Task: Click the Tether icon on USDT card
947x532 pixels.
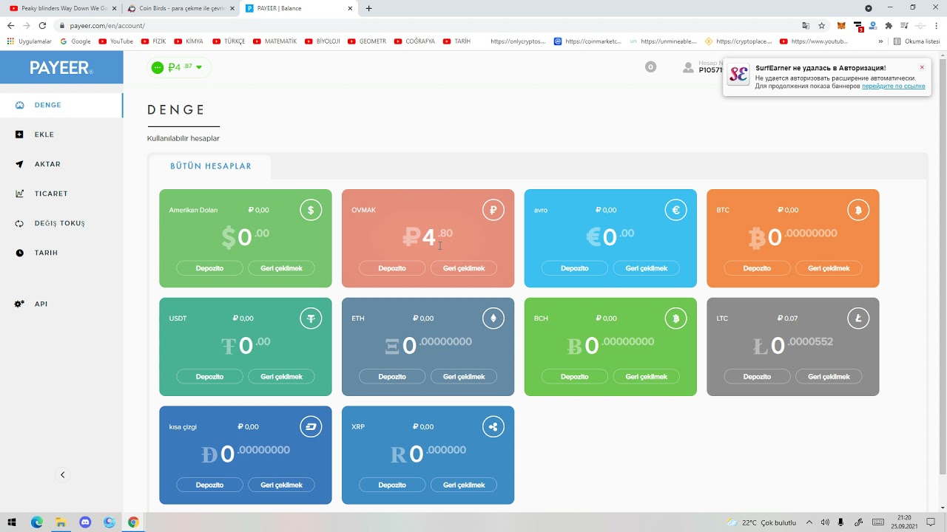Action: tap(311, 318)
